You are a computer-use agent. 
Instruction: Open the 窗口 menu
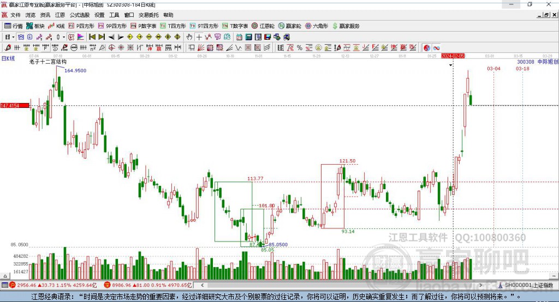(x=129, y=15)
